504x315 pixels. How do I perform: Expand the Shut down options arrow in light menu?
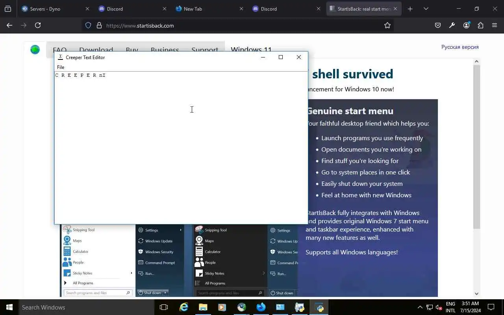[165, 293]
